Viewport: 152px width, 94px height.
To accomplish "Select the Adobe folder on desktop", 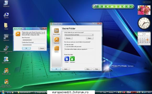I will (6, 26).
